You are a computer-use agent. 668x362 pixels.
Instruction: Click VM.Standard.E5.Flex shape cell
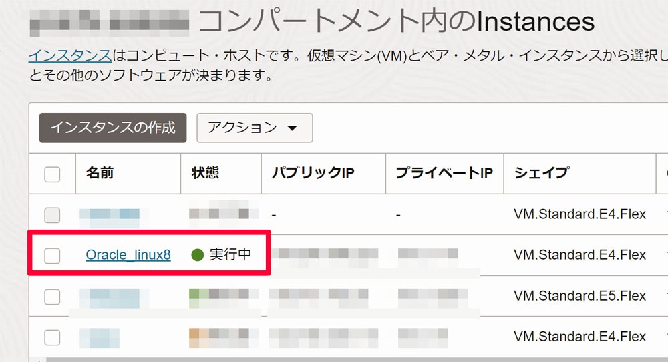click(x=580, y=296)
